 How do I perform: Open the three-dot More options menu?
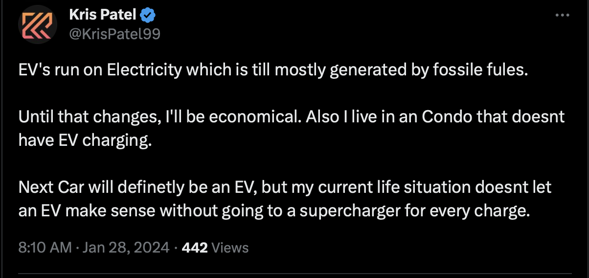(563, 15)
